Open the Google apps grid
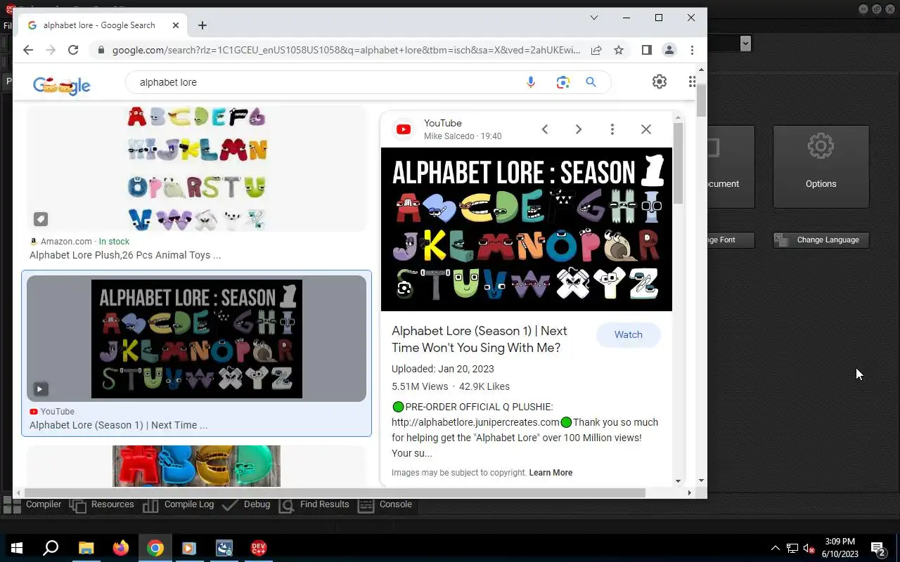Viewport: 900px width, 562px height. pyautogui.click(x=692, y=81)
